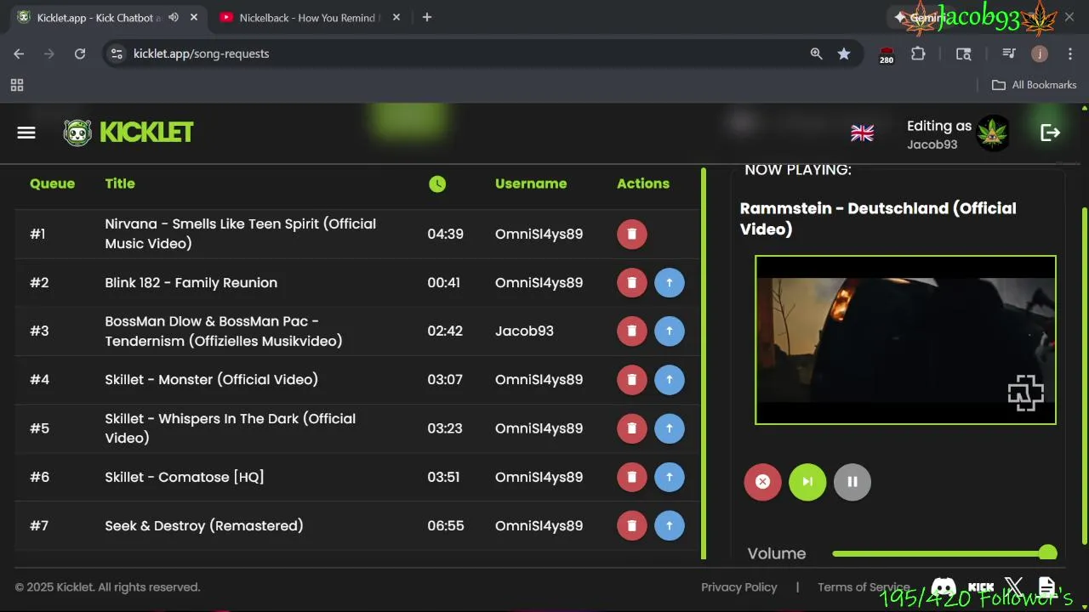Open the Chrome profile avatar
Viewport: 1089px width, 612px height.
pos(1039,54)
